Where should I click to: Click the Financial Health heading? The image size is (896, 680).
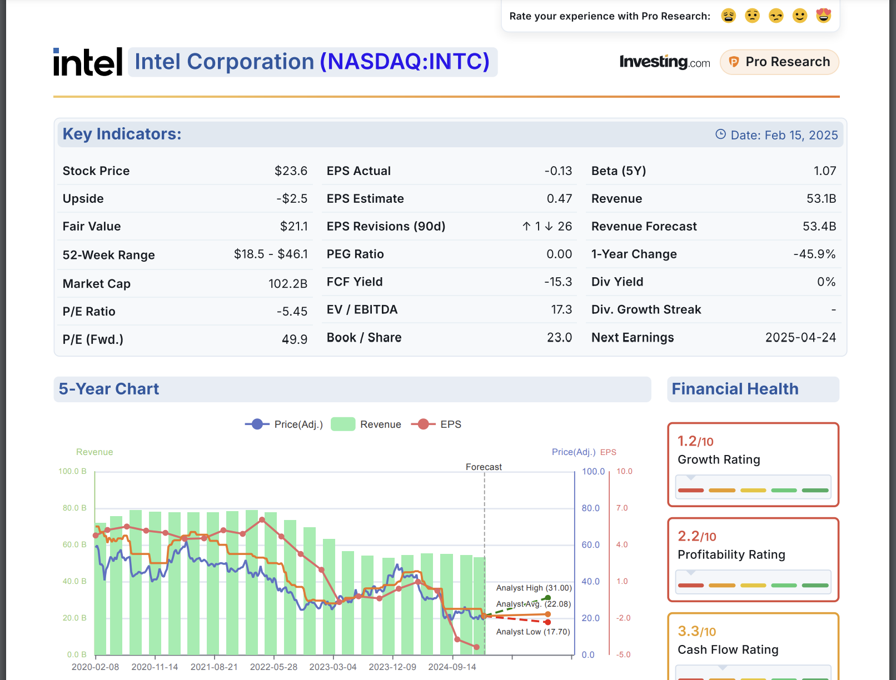pos(735,389)
